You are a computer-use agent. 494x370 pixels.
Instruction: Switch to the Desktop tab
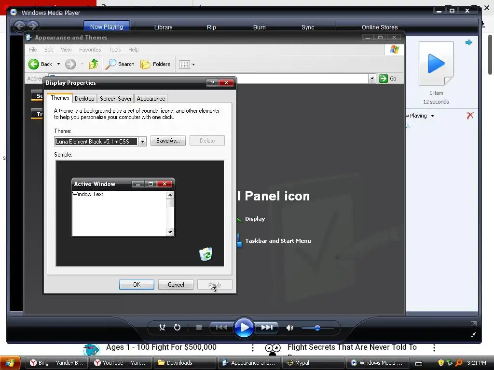click(84, 99)
